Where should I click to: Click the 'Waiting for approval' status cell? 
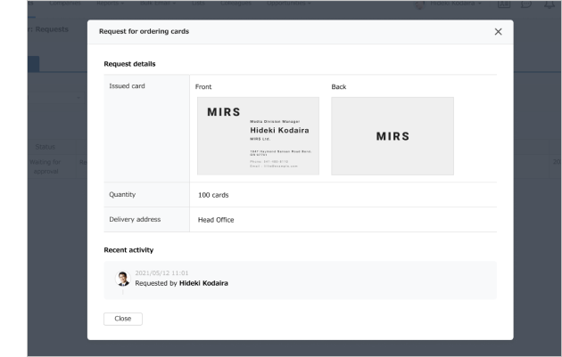[45, 166]
